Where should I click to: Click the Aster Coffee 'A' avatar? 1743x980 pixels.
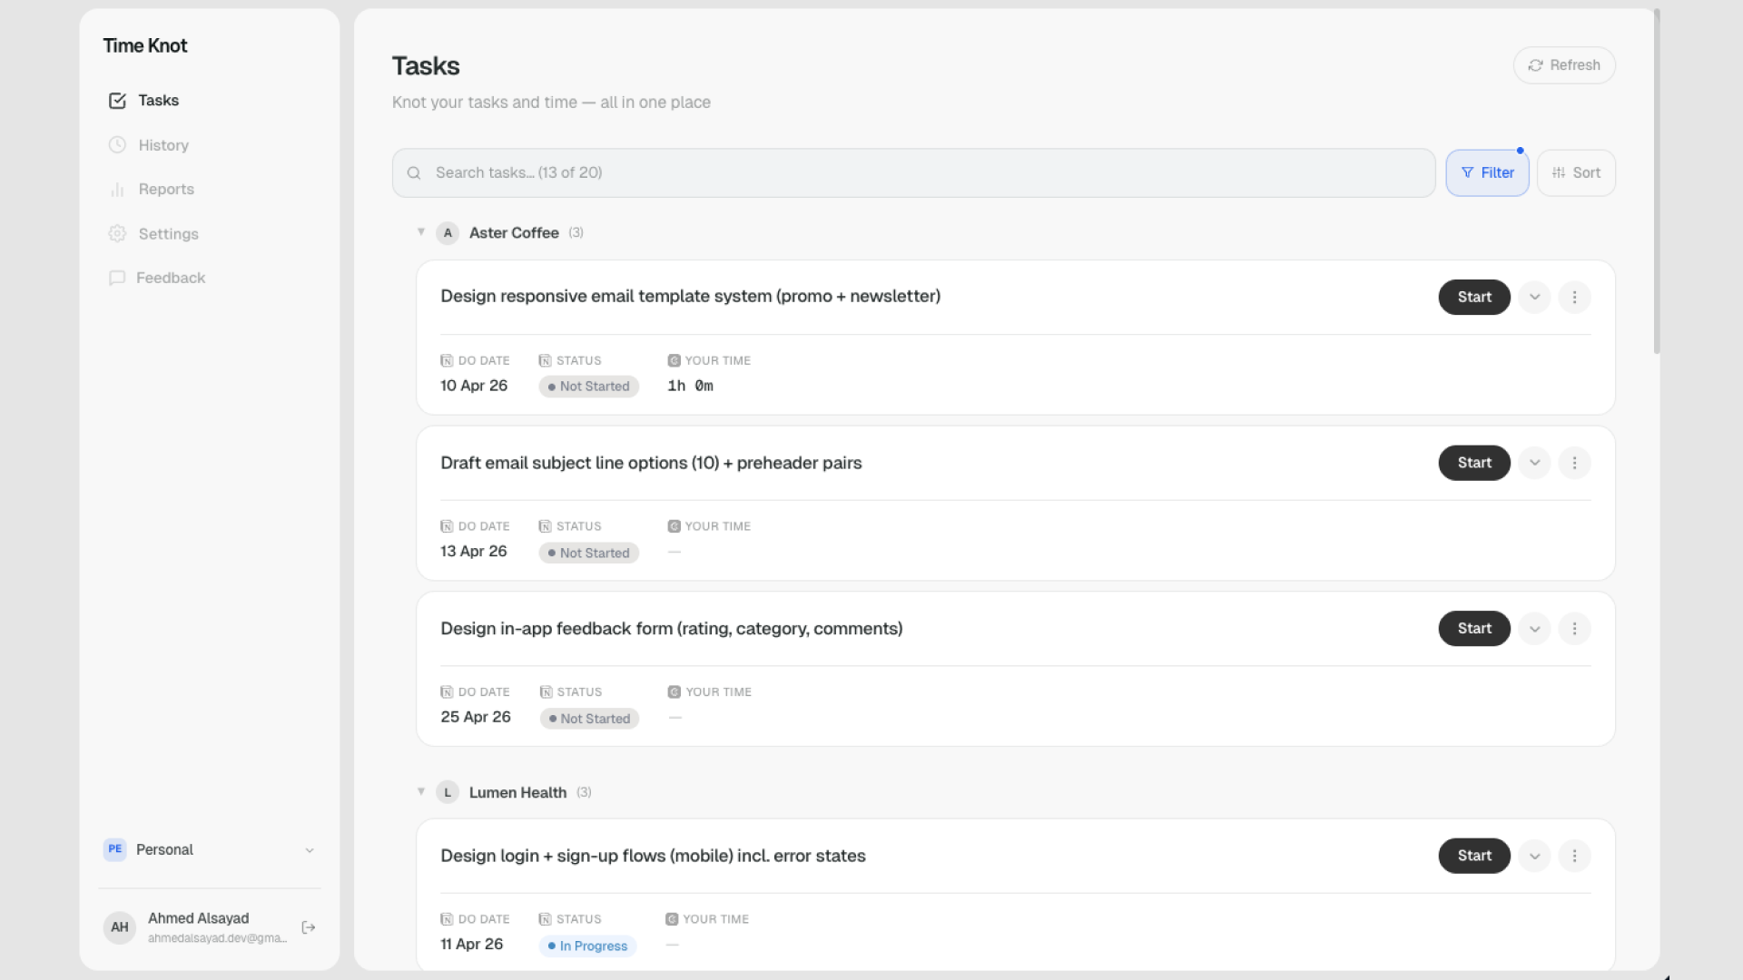(448, 233)
